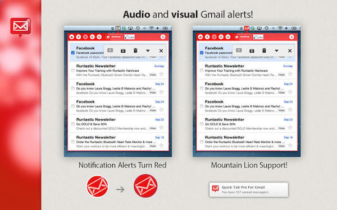
Task: Click the archive icon in the right window's action bar
Action: point(252,51)
